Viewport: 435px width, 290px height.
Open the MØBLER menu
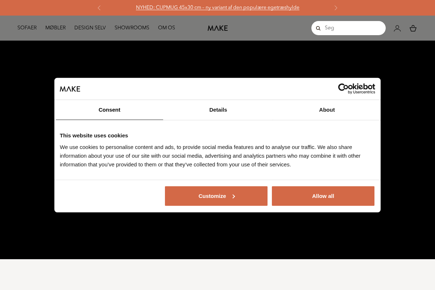(x=55, y=28)
